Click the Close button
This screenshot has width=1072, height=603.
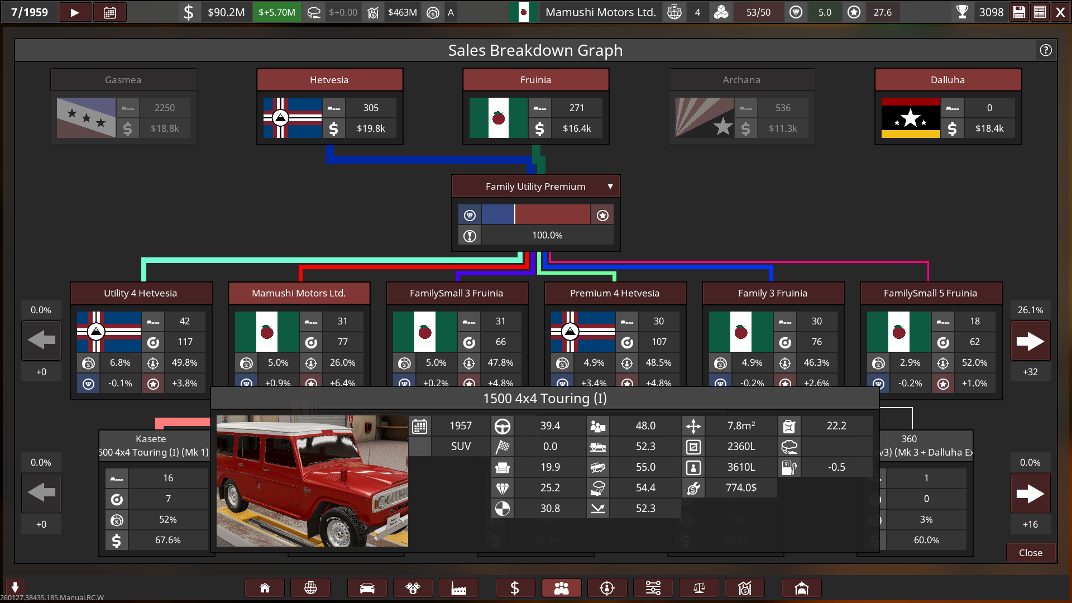pos(1030,552)
